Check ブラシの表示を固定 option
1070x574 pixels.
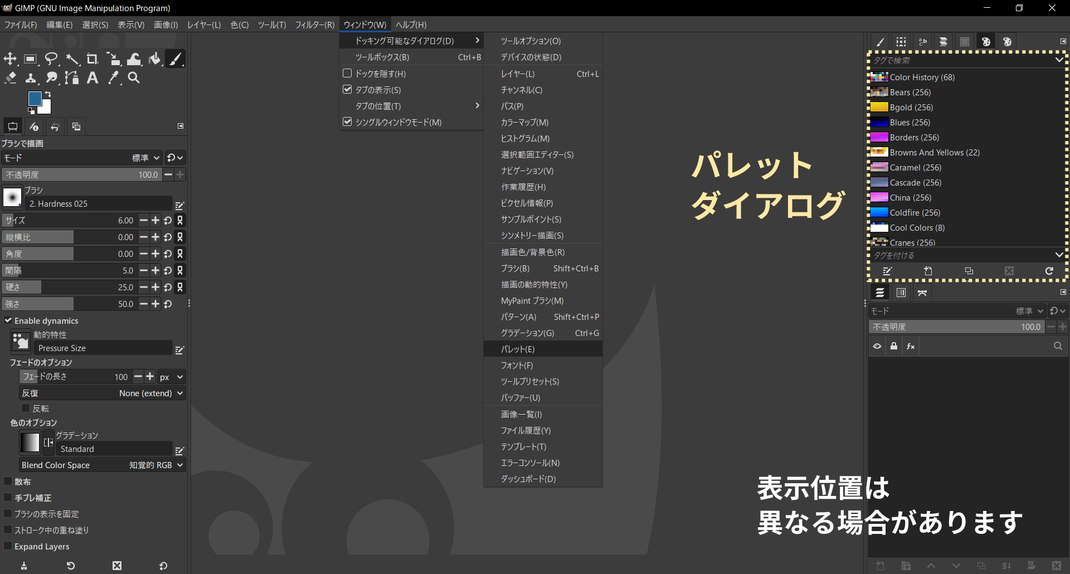click(x=8, y=514)
